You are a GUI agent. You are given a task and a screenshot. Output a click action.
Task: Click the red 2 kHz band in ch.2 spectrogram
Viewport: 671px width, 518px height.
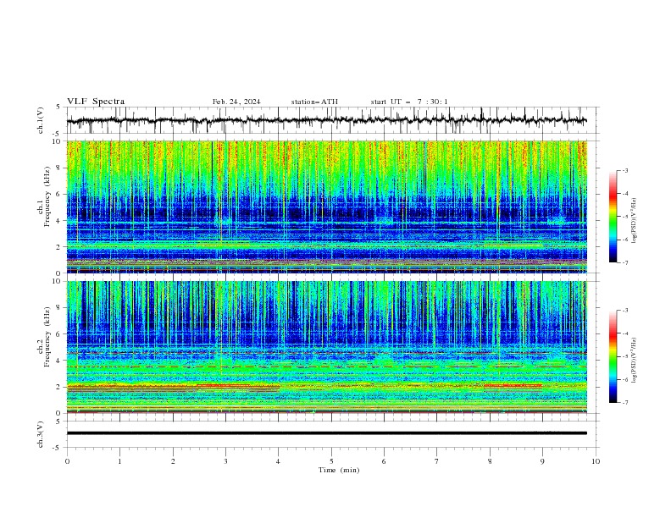tap(513, 385)
